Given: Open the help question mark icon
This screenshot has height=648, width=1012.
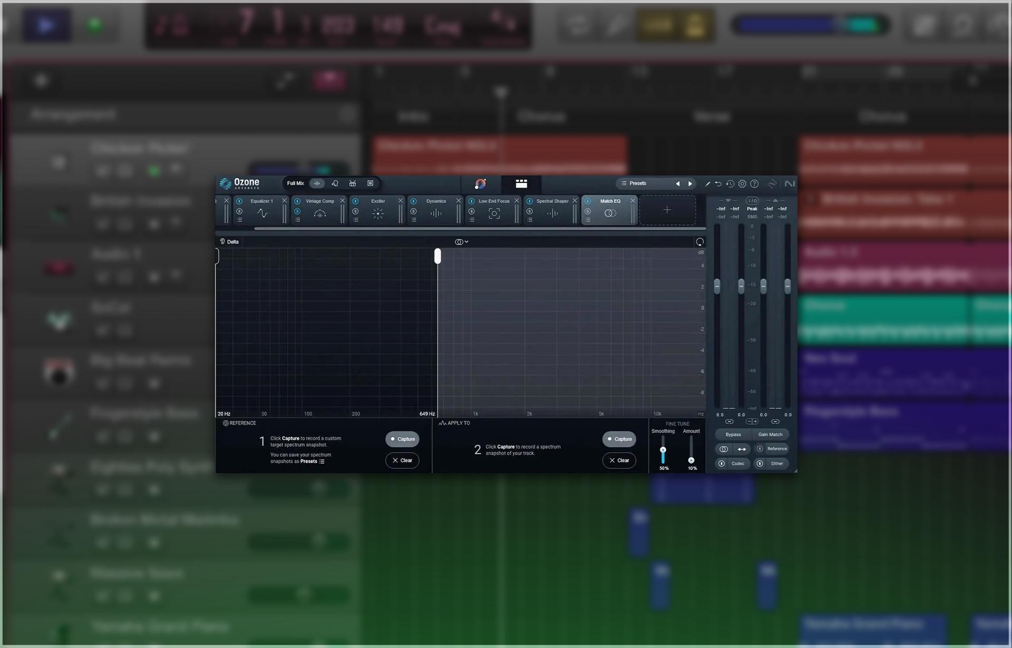Looking at the screenshot, I should (754, 184).
